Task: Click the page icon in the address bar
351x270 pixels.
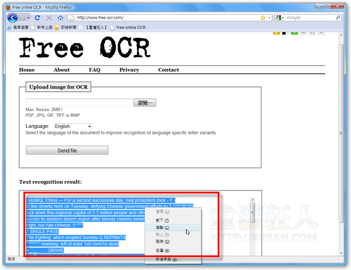Action: pos(71,18)
